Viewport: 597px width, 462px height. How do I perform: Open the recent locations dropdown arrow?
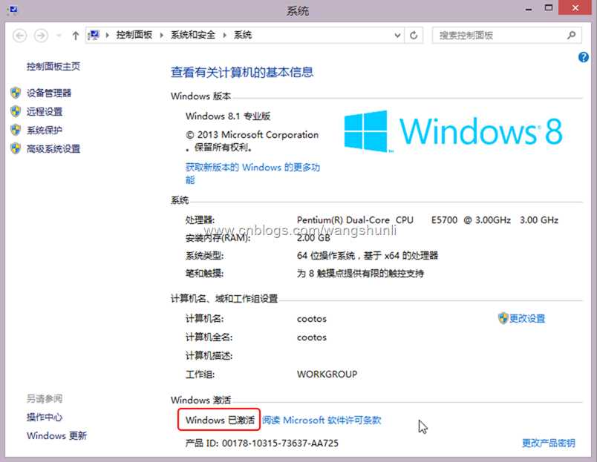pos(59,36)
